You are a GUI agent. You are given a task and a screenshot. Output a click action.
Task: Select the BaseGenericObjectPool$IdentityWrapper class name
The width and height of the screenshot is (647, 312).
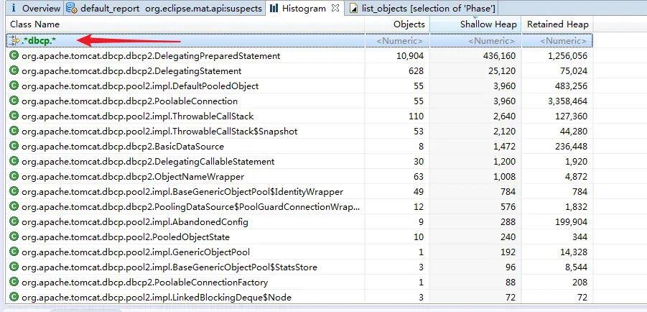click(182, 192)
